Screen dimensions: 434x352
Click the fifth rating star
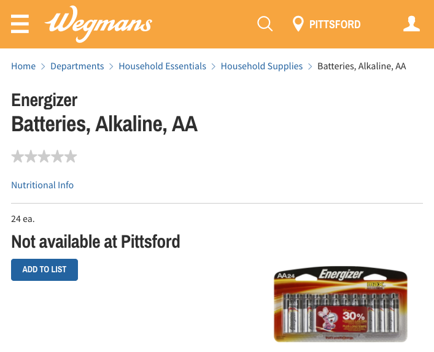71,156
